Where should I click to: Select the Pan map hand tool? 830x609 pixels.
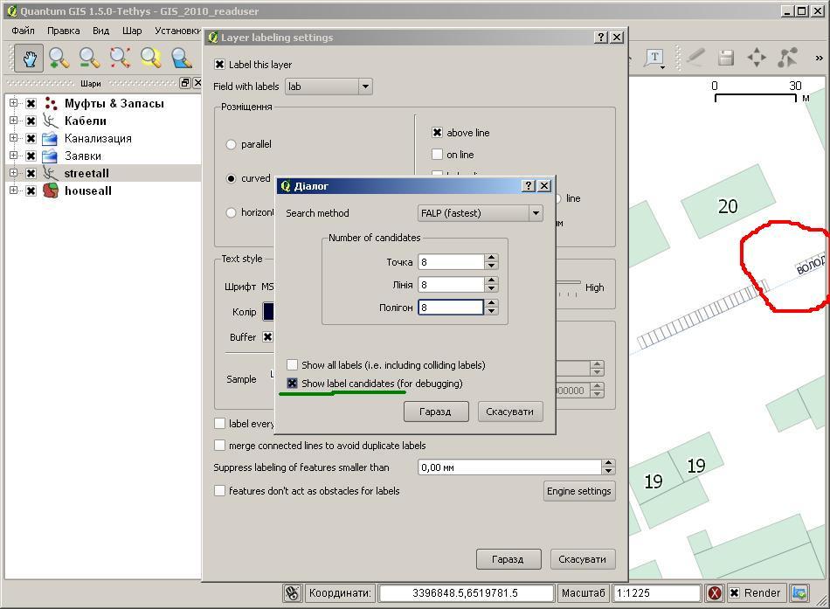pyautogui.click(x=30, y=59)
